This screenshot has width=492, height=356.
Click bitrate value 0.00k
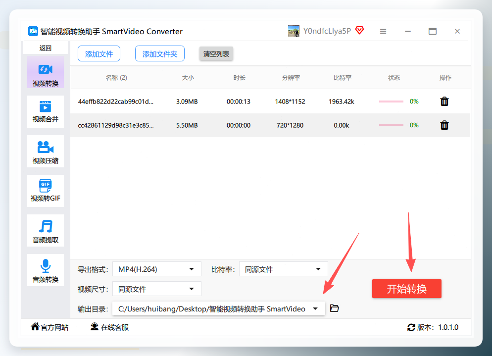pyautogui.click(x=342, y=125)
